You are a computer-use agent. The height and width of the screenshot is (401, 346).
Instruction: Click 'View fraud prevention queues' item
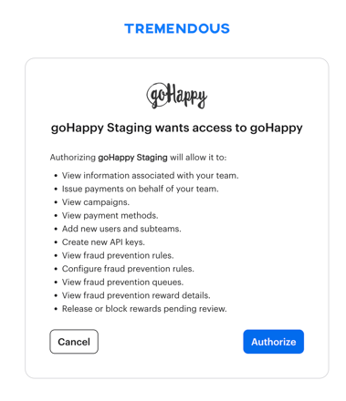tap(122, 283)
